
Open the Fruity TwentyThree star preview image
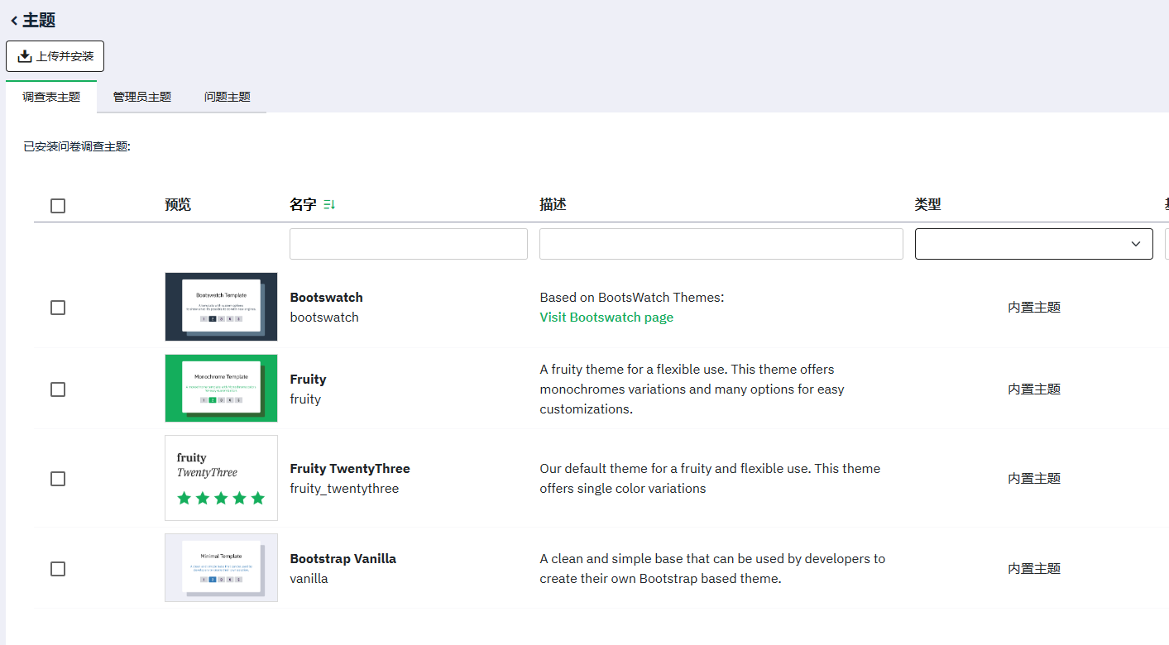tap(221, 478)
